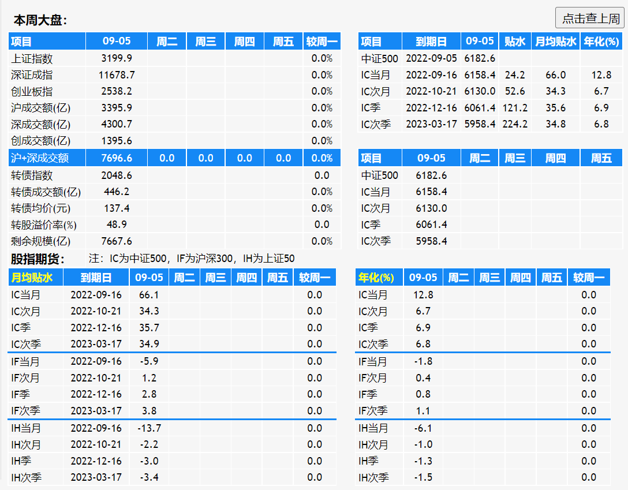Select the 转债成交额(亿) row label
The width and height of the screenshot is (628, 490).
(x=46, y=192)
